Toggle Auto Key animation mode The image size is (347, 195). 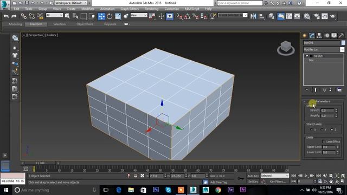tap(253, 176)
